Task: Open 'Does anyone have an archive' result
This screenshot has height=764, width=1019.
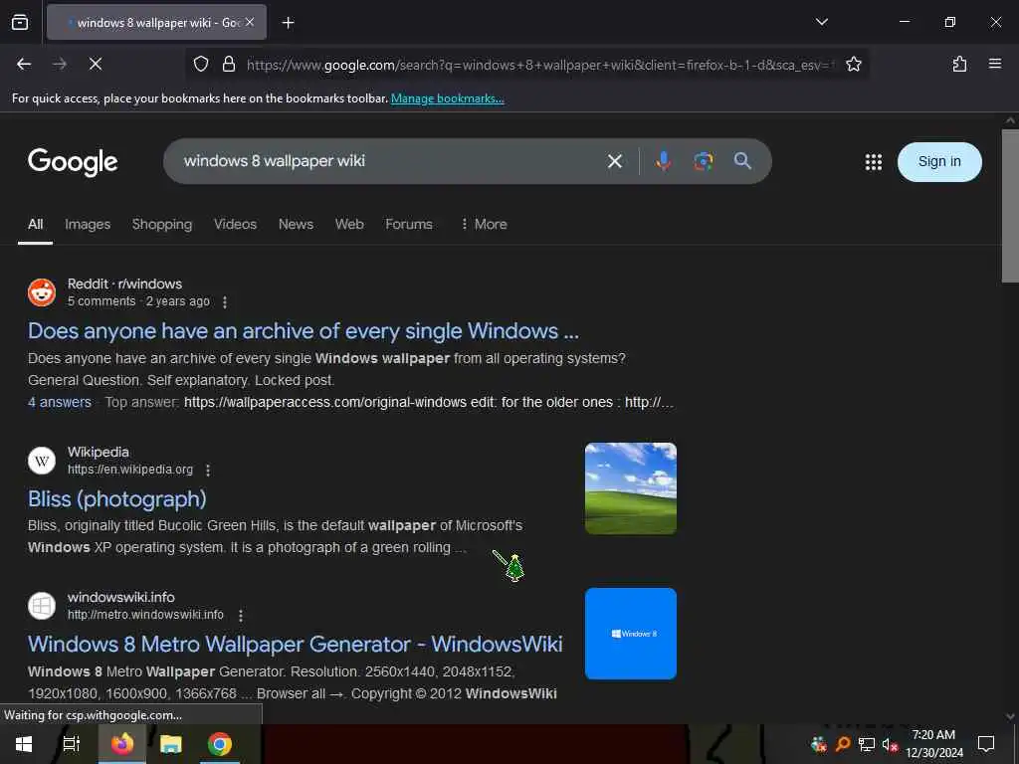Action: pos(303,331)
